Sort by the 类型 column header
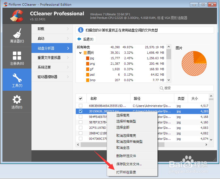The image size is (220, 179). tap(181, 98)
